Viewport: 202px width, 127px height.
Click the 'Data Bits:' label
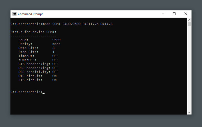click(x=28, y=48)
